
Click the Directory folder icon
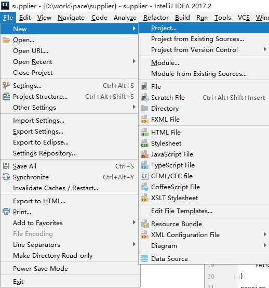pyautogui.click(x=144, y=108)
